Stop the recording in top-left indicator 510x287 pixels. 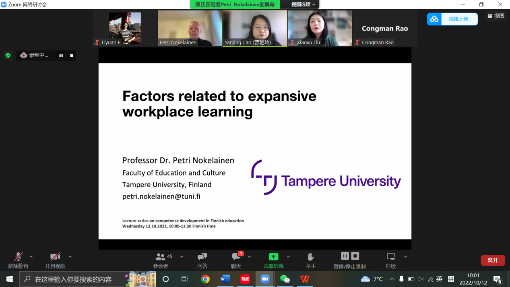[72, 56]
